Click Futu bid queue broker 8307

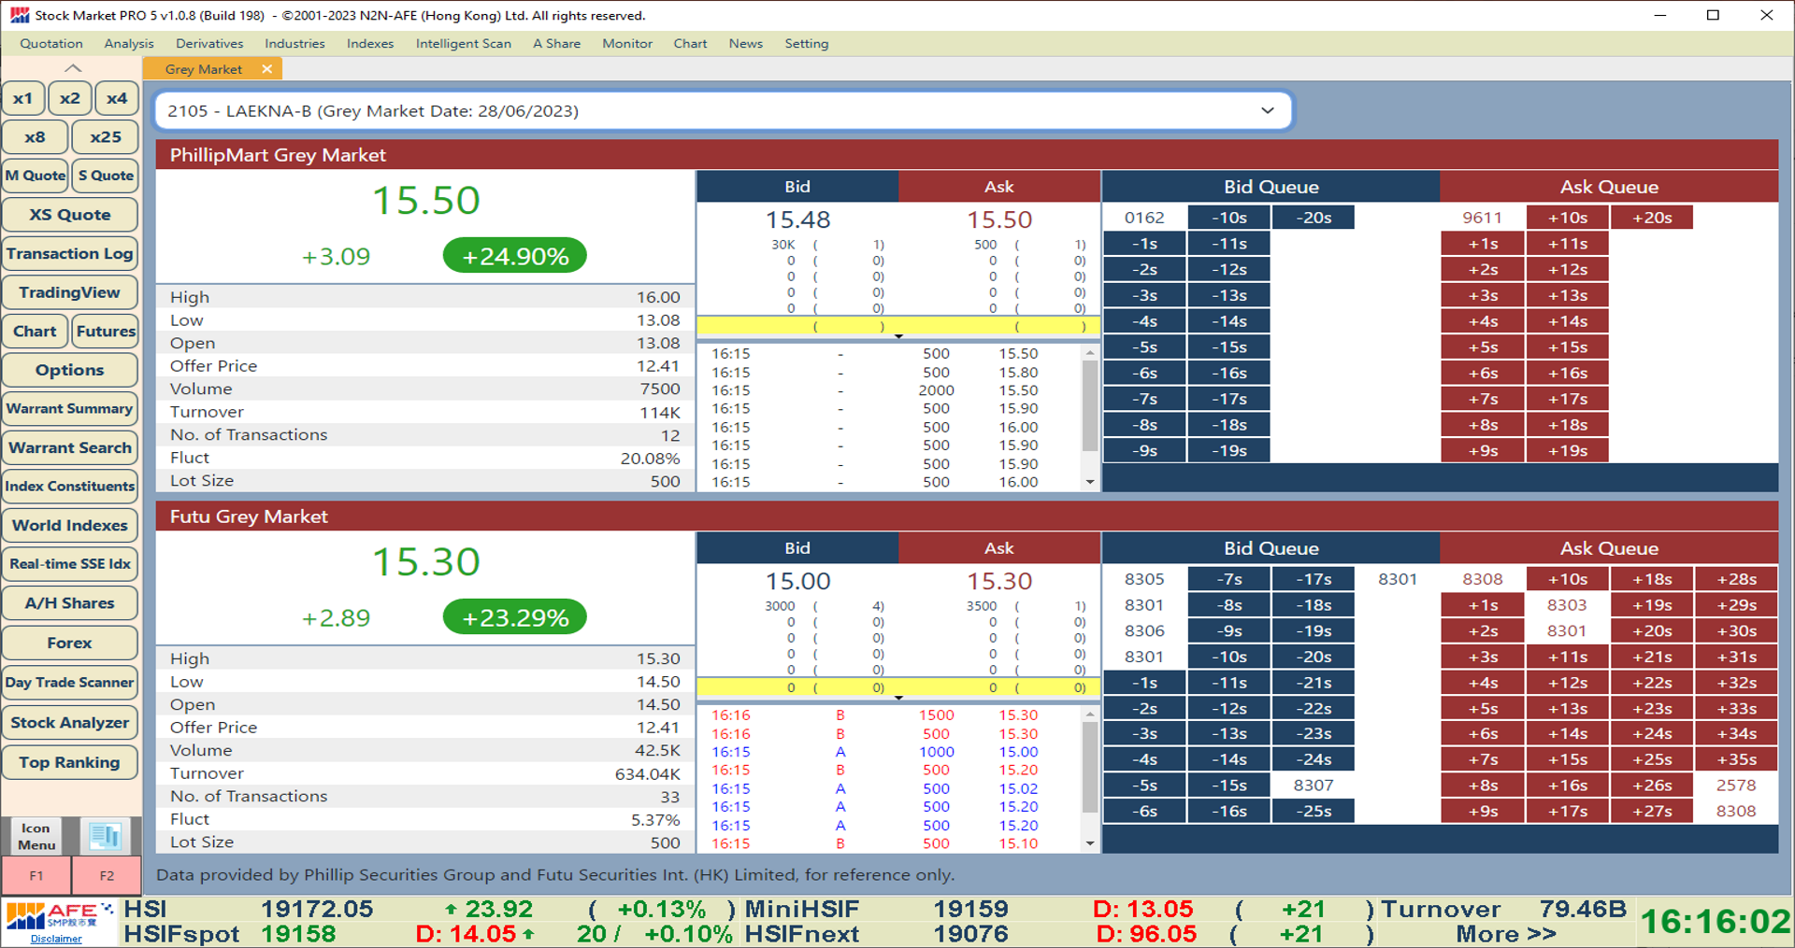coord(1314,785)
